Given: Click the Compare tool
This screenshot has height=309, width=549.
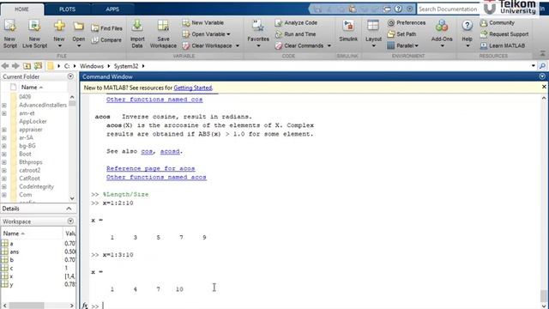Looking at the screenshot, I should point(106,40).
